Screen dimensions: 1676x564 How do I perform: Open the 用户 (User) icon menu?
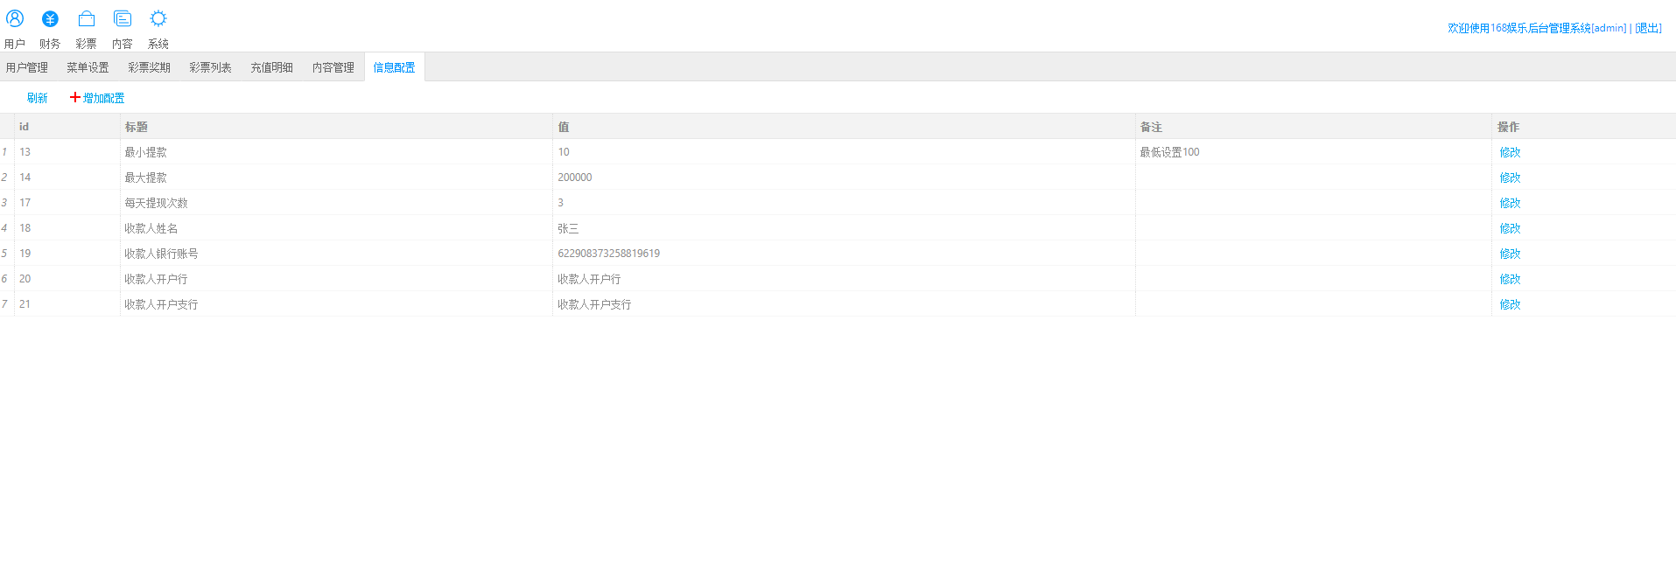pyautogui.click(x=15, y=19)
